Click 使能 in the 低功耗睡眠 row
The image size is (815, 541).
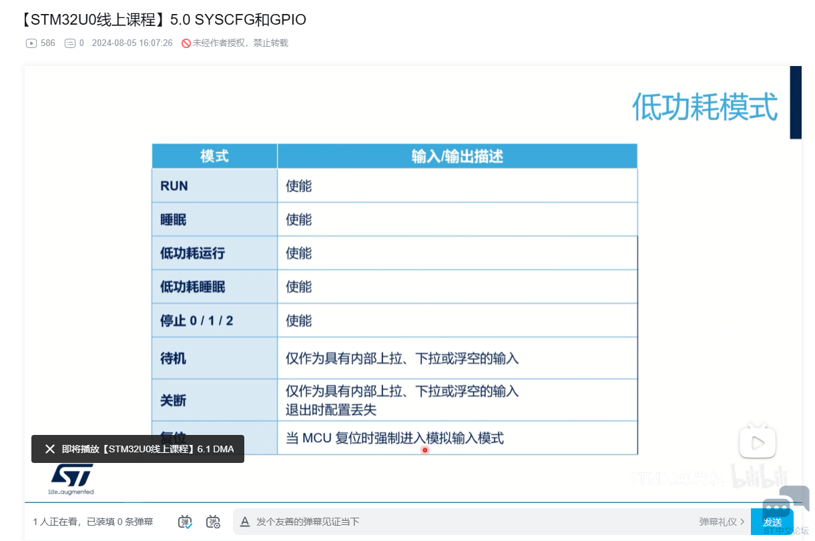point(298,287)
